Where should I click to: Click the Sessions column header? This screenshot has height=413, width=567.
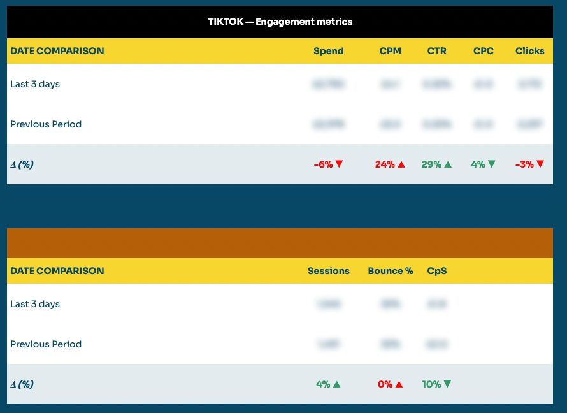click(328, 271)
